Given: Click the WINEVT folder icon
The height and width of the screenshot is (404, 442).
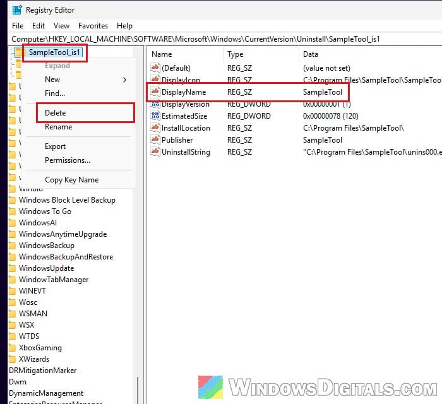Looking at the screenshot, I should point(13,291).
